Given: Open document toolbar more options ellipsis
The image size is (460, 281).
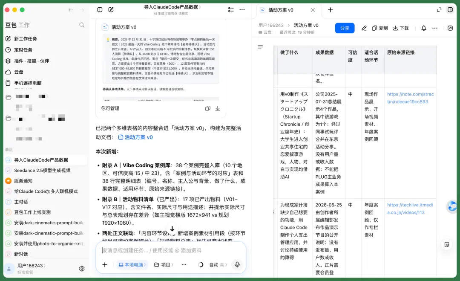Looking at the screenshot, I should pyautogui.click(x=435, y=28).
